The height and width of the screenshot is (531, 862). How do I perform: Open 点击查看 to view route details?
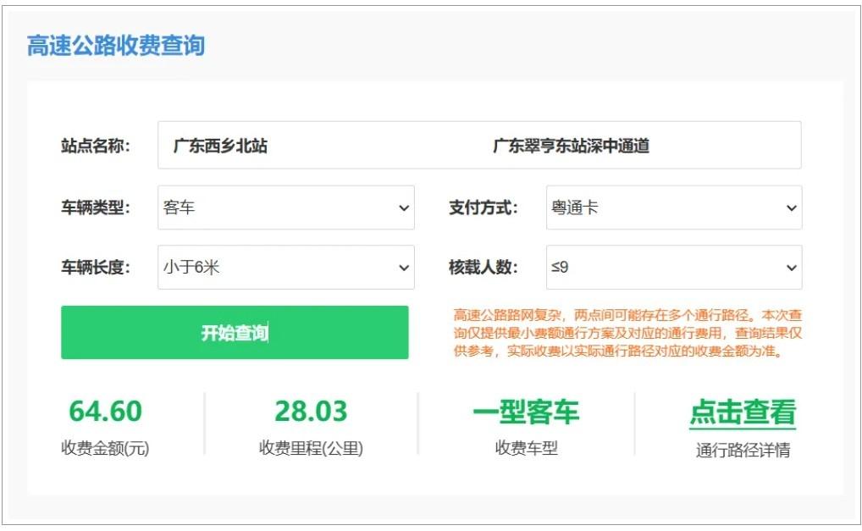pos(743,412)
